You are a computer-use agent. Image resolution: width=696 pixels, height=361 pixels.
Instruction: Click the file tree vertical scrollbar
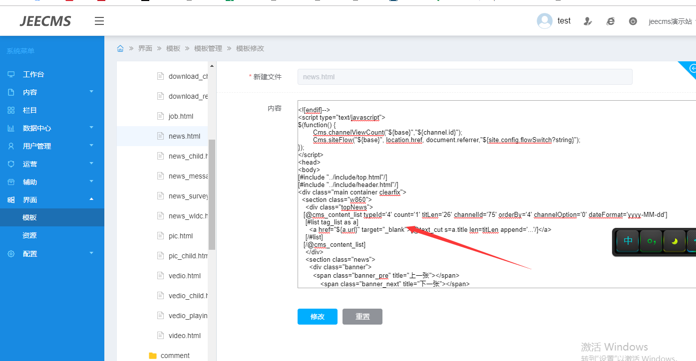point(212,194)
